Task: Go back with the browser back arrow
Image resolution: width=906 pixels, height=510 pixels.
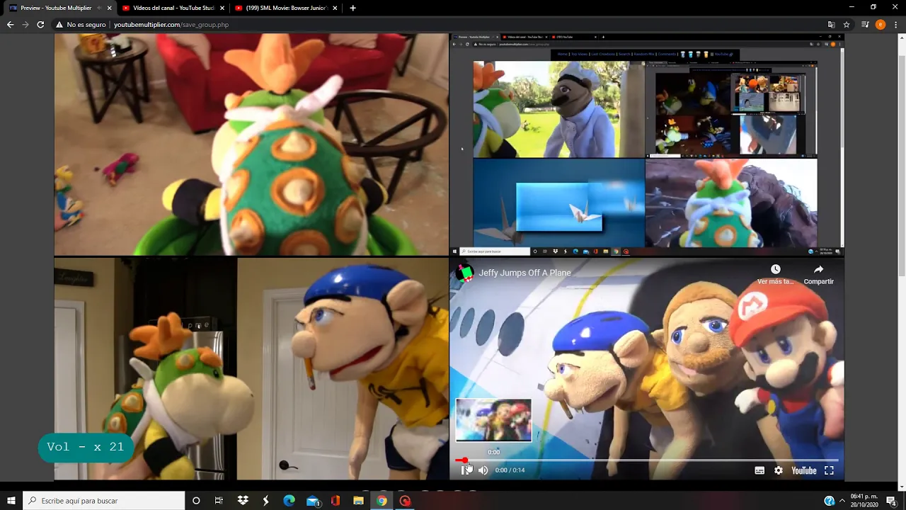Action: pos(10,24)
